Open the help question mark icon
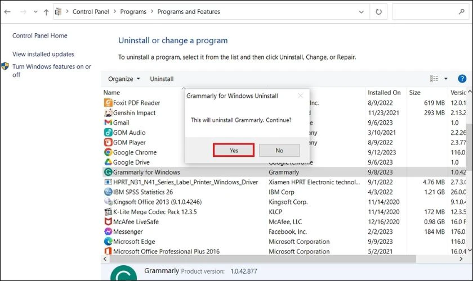Screen dimensions: 473x281 (x=462, y=79)
